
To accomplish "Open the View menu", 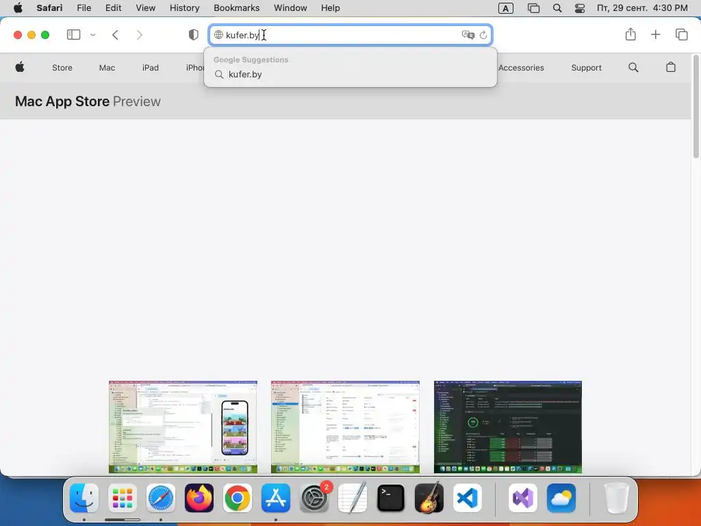I will click(145, 8).
